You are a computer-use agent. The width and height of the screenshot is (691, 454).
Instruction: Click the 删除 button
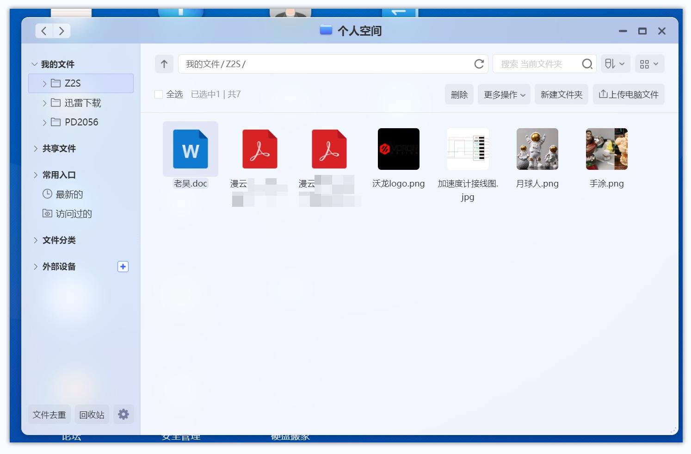459,94
